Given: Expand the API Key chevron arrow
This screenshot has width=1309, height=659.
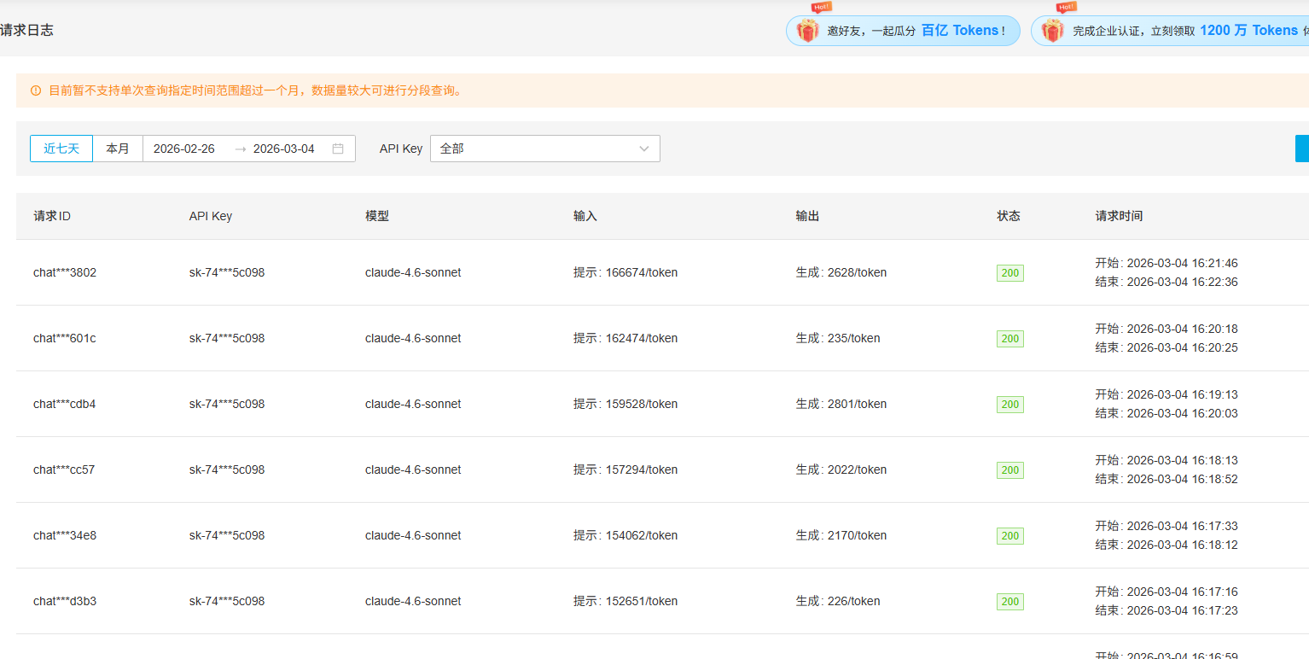Looking at the screenshot, I should point(644,149).
